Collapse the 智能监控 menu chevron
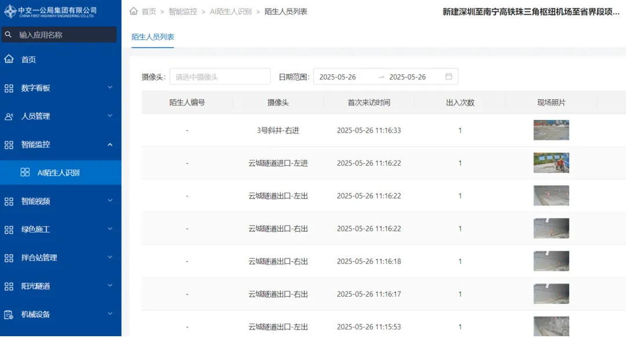626x338 pixels. (110, 144)
